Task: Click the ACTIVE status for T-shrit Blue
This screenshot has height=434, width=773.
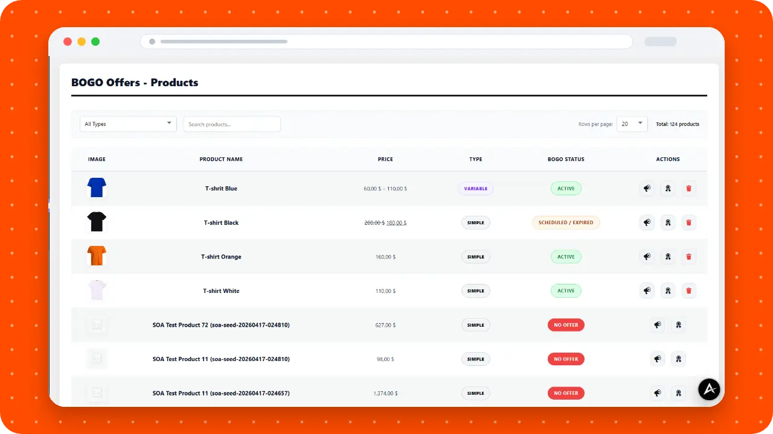Action: point(566,189)
